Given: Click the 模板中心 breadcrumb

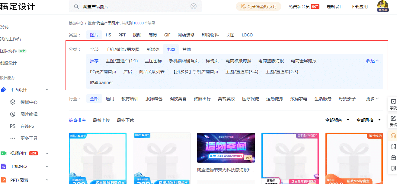Looking at the screenshot, I should [76, 23].
